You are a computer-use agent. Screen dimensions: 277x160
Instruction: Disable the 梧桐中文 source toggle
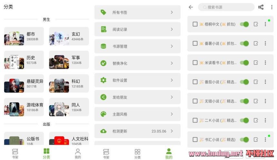244,24
